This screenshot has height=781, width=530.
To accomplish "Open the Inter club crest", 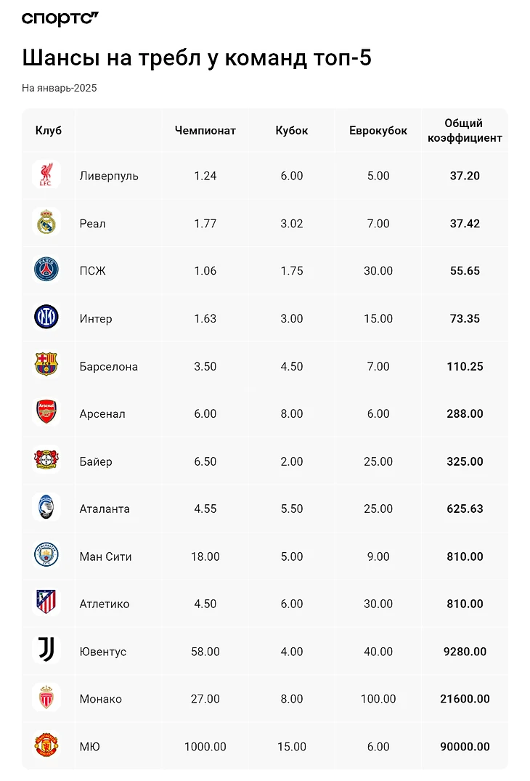I will tap(46, 317).
